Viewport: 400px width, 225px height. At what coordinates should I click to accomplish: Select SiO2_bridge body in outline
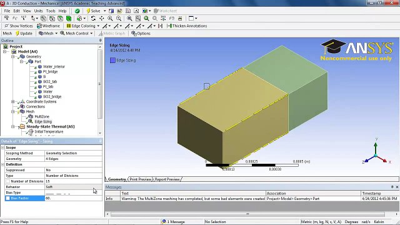coord(52,97)
